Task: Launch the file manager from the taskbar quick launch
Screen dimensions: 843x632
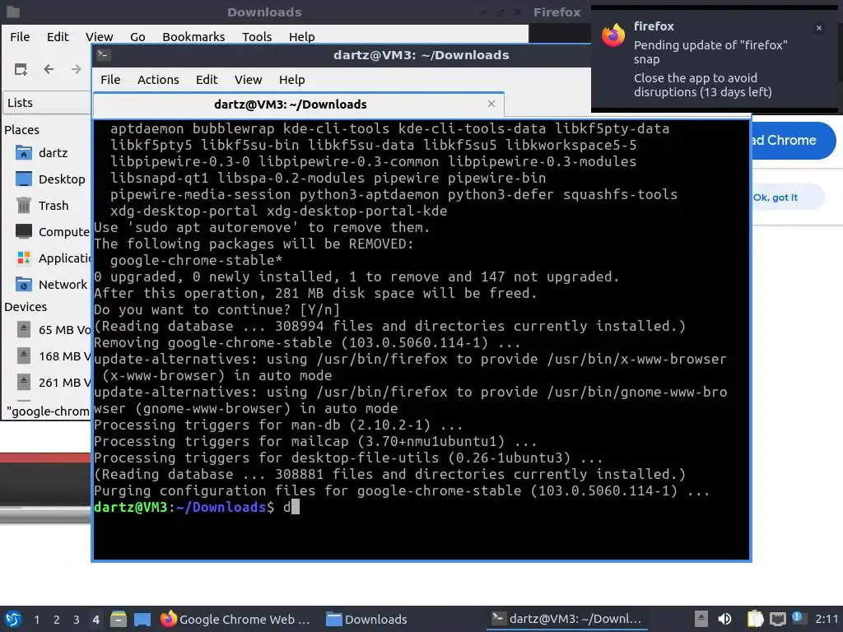Action: click(119, 619)
